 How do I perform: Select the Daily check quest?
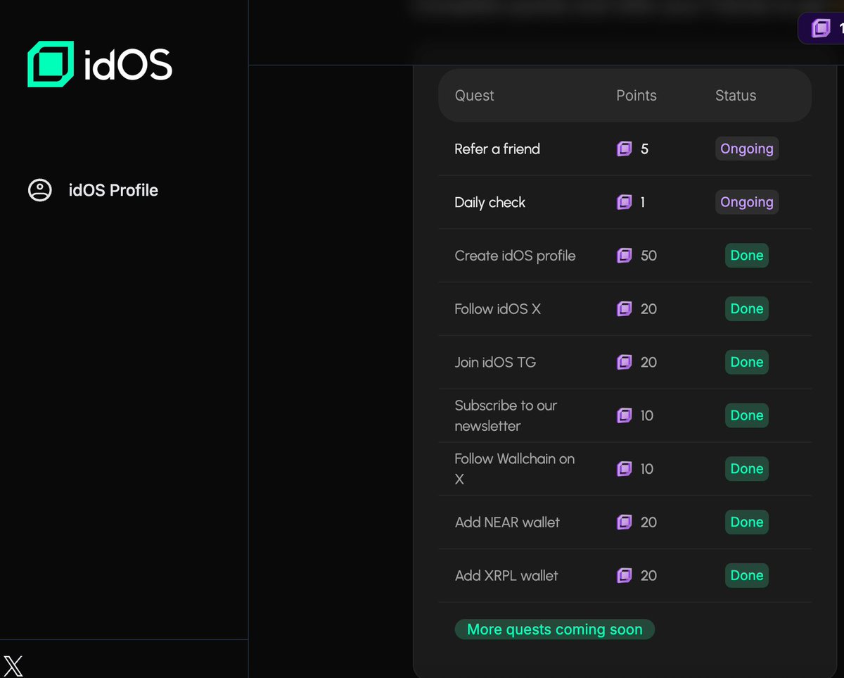[x=490, y=202]
